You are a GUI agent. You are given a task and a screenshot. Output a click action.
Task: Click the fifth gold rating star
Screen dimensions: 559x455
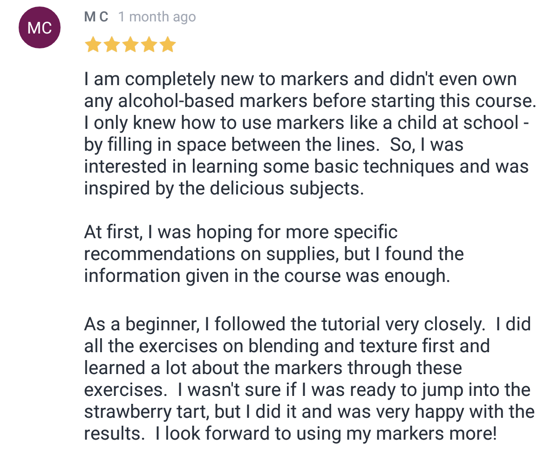168,45
